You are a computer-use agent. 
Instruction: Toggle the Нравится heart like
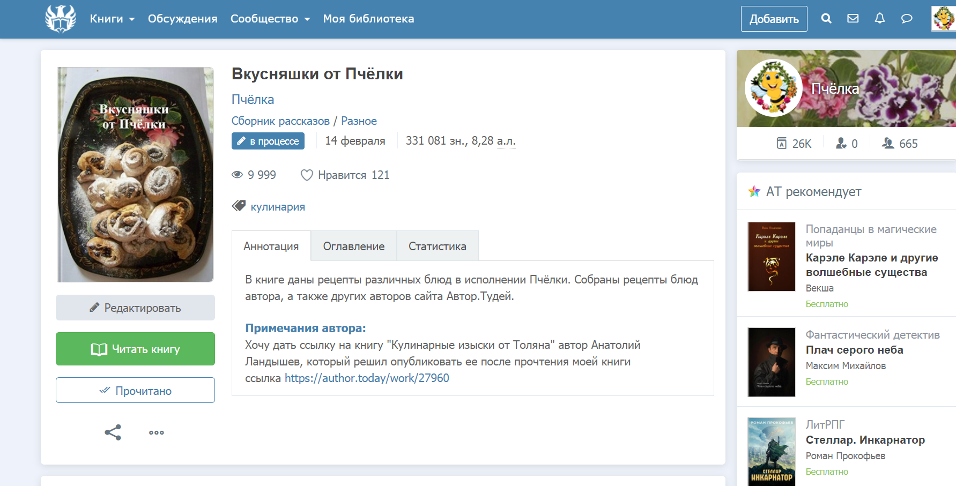(307, 175)
